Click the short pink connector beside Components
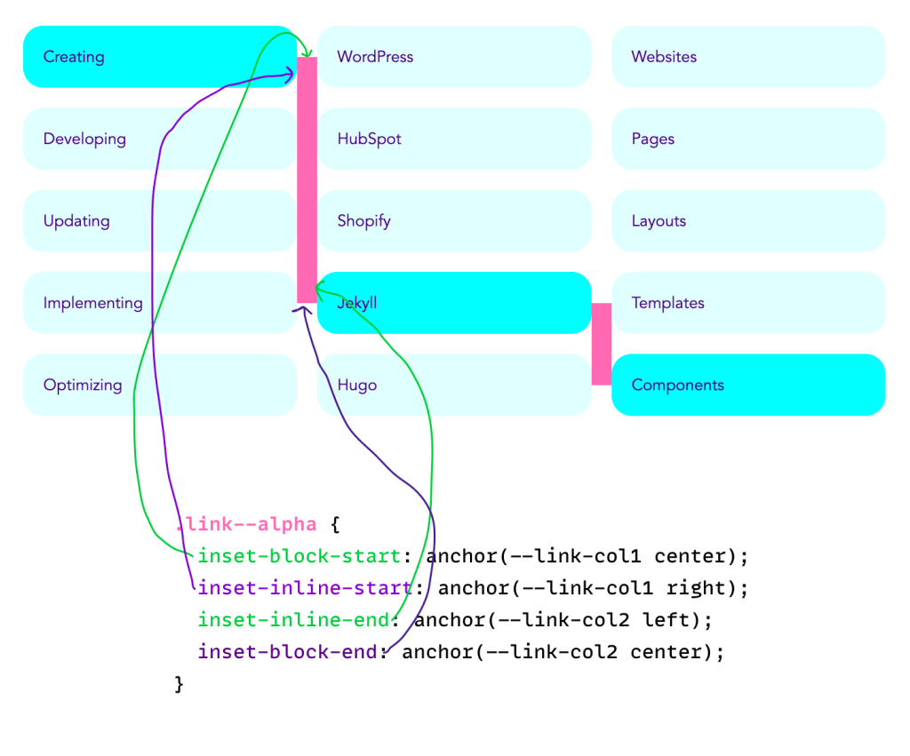The image size is (910, 756). pyautogui.click(x=602, y=344)
